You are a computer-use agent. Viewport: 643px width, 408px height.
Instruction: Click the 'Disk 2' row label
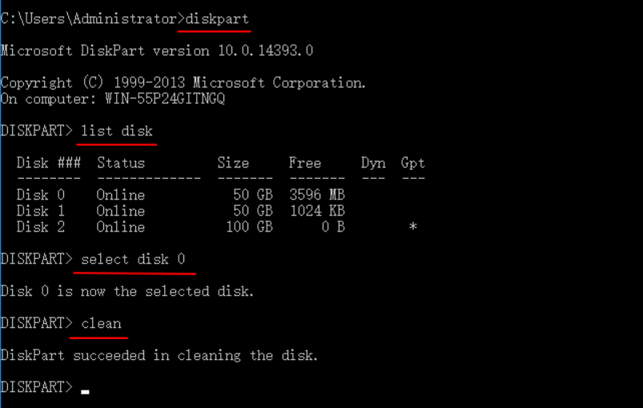pyautogui.click(x=40, y=227)
